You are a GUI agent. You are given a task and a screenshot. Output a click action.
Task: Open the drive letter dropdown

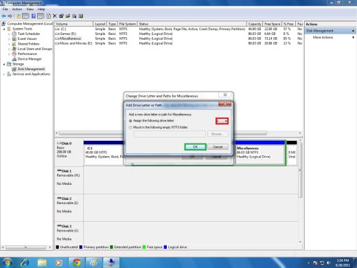pyautogui.click(x=222, y=121)
